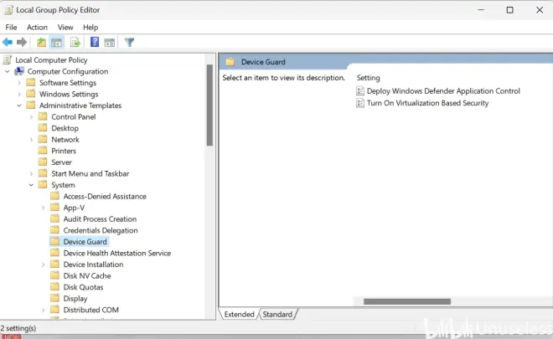This screenshot has width=553, height=339.
Task: Click the folder icon next to Display
Action: point(54,298)
